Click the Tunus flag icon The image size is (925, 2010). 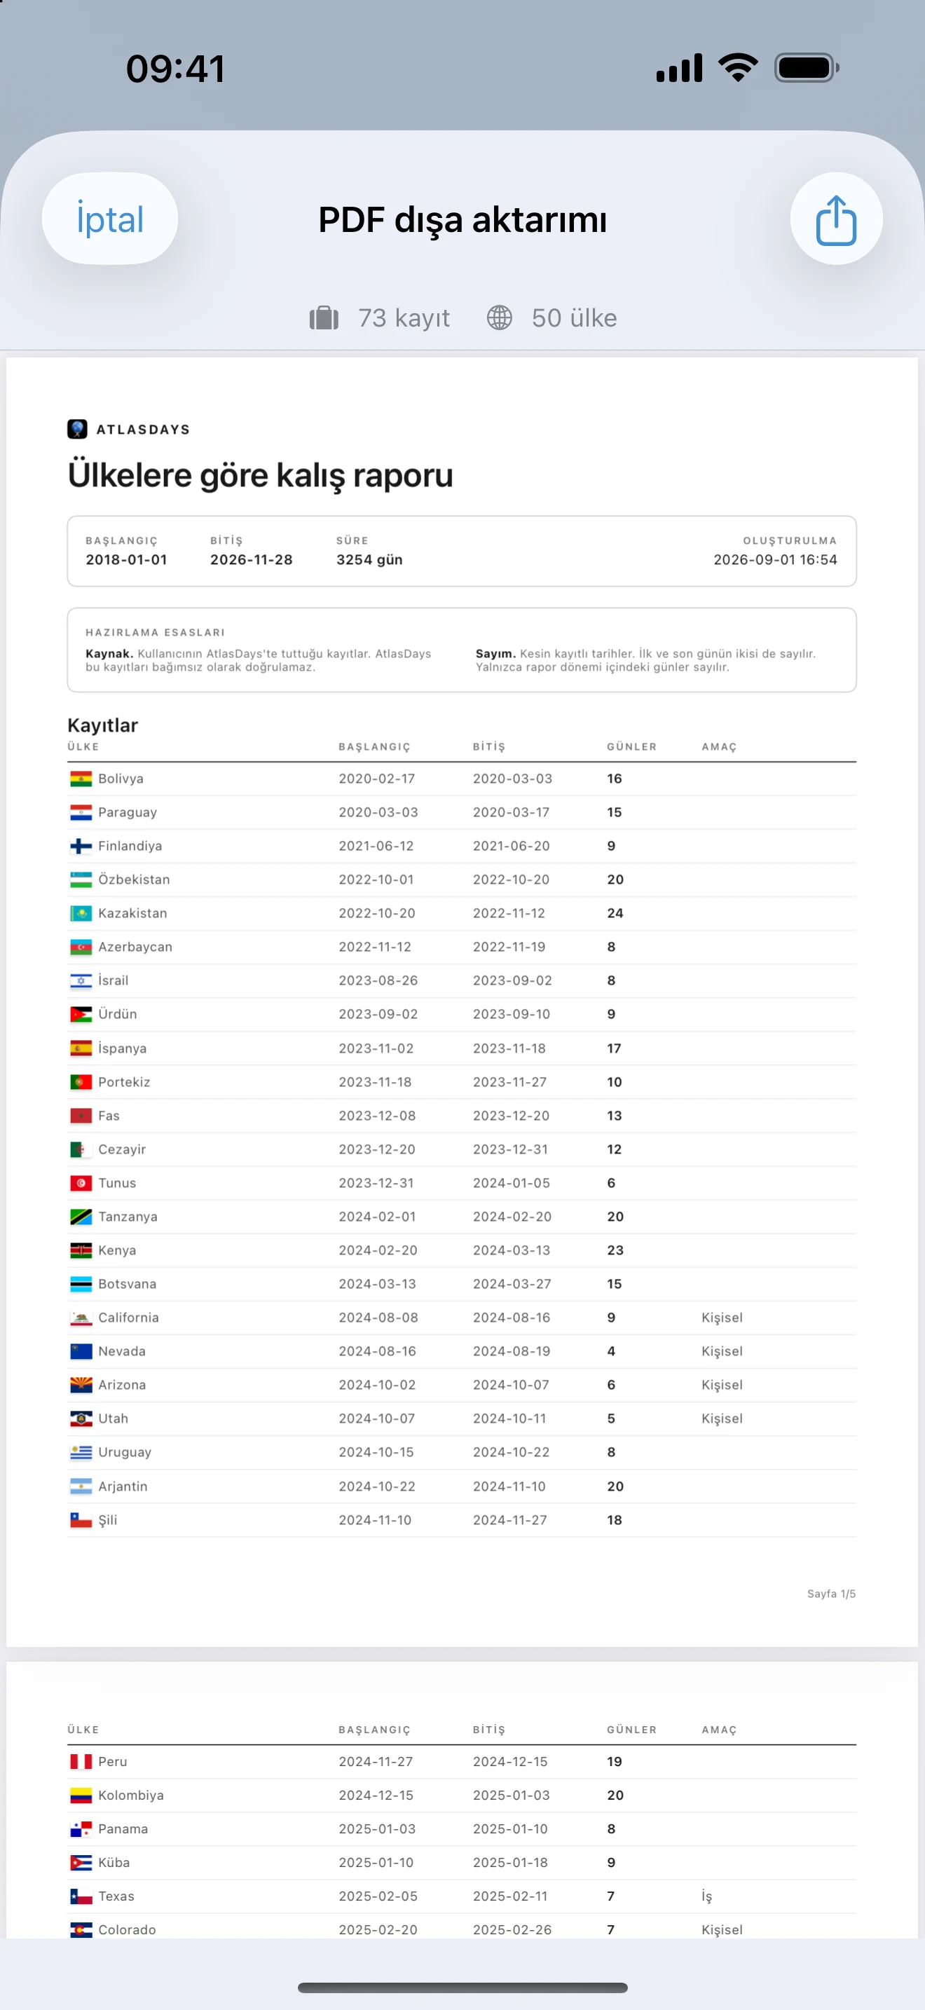pyautogui.click(x=81, y=1183)
